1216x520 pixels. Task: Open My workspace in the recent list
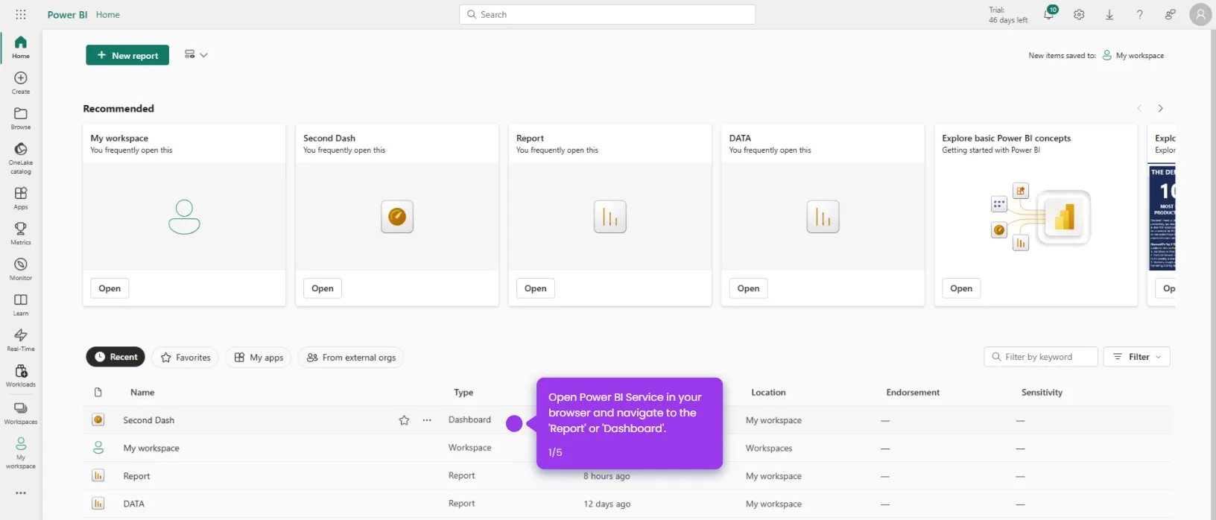tap(151, 448)
